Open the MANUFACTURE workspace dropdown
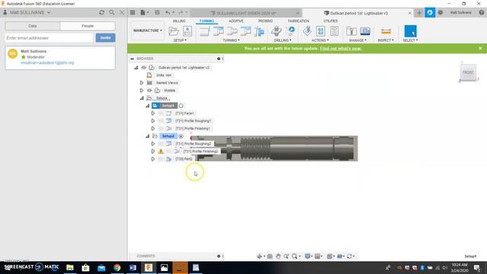487x274 pixels. tap(148, 30)
